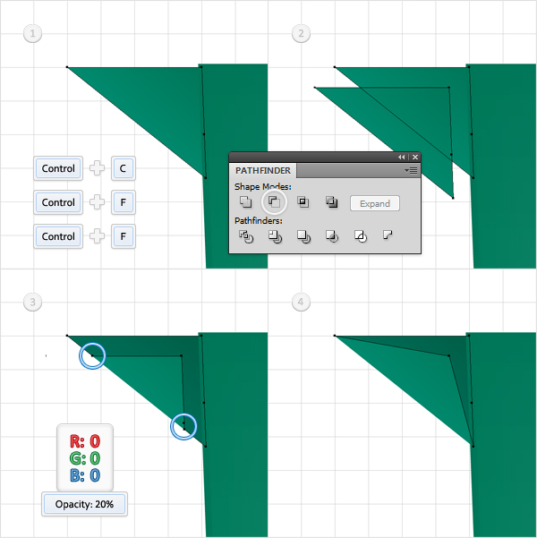Close the Pathfinder panel

415,158
